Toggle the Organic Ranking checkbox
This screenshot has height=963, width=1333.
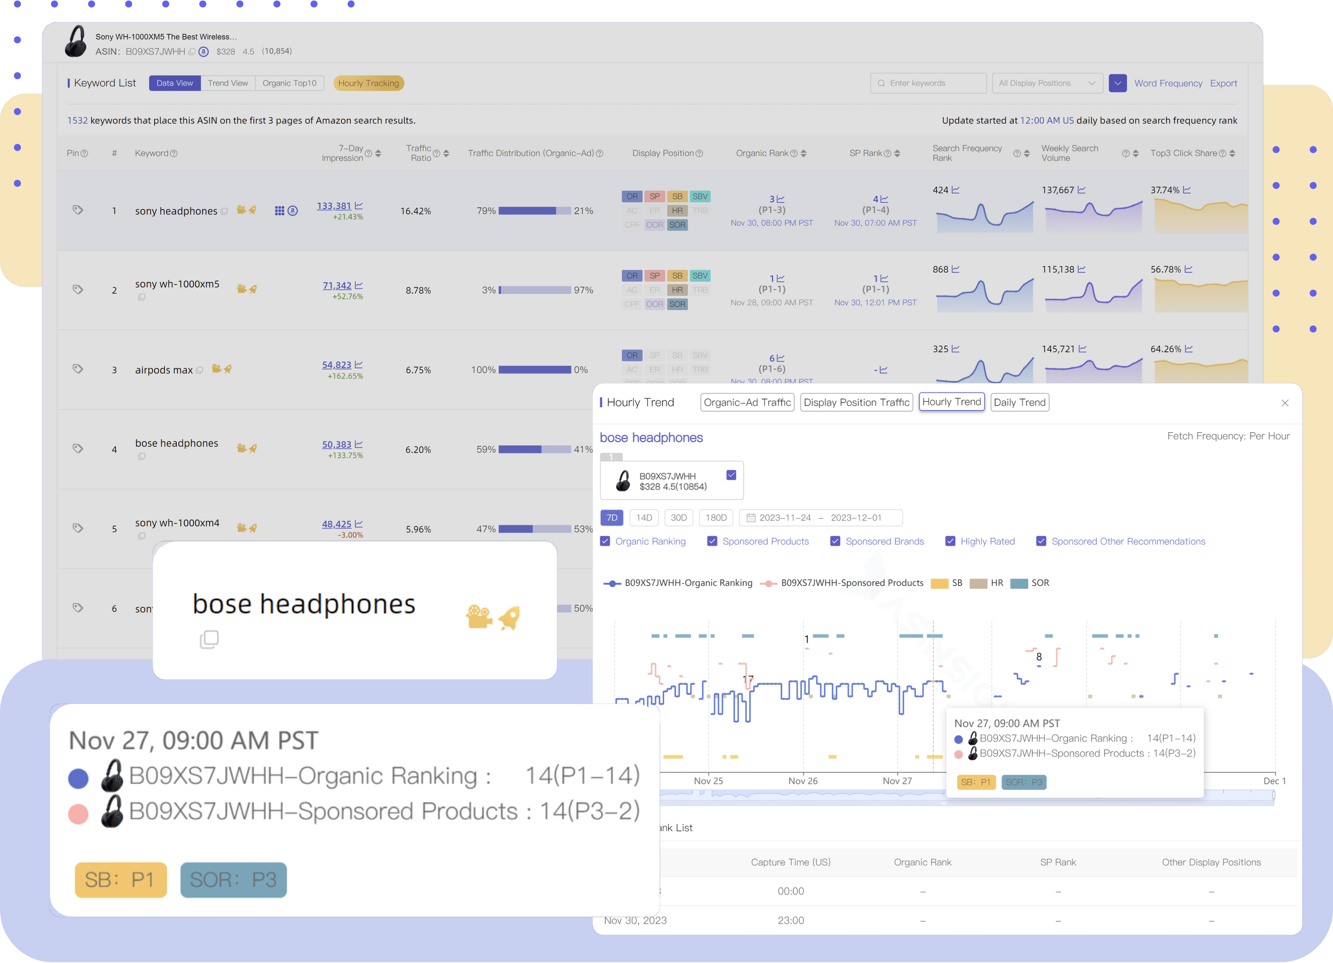coord(605,541)
